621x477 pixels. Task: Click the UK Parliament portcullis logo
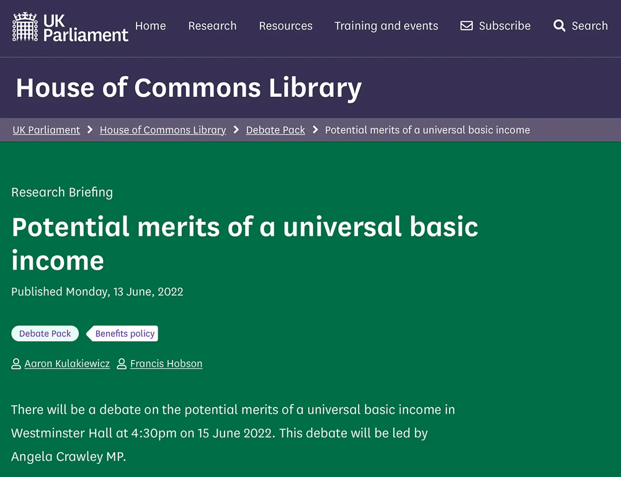(x=25, y=27)
